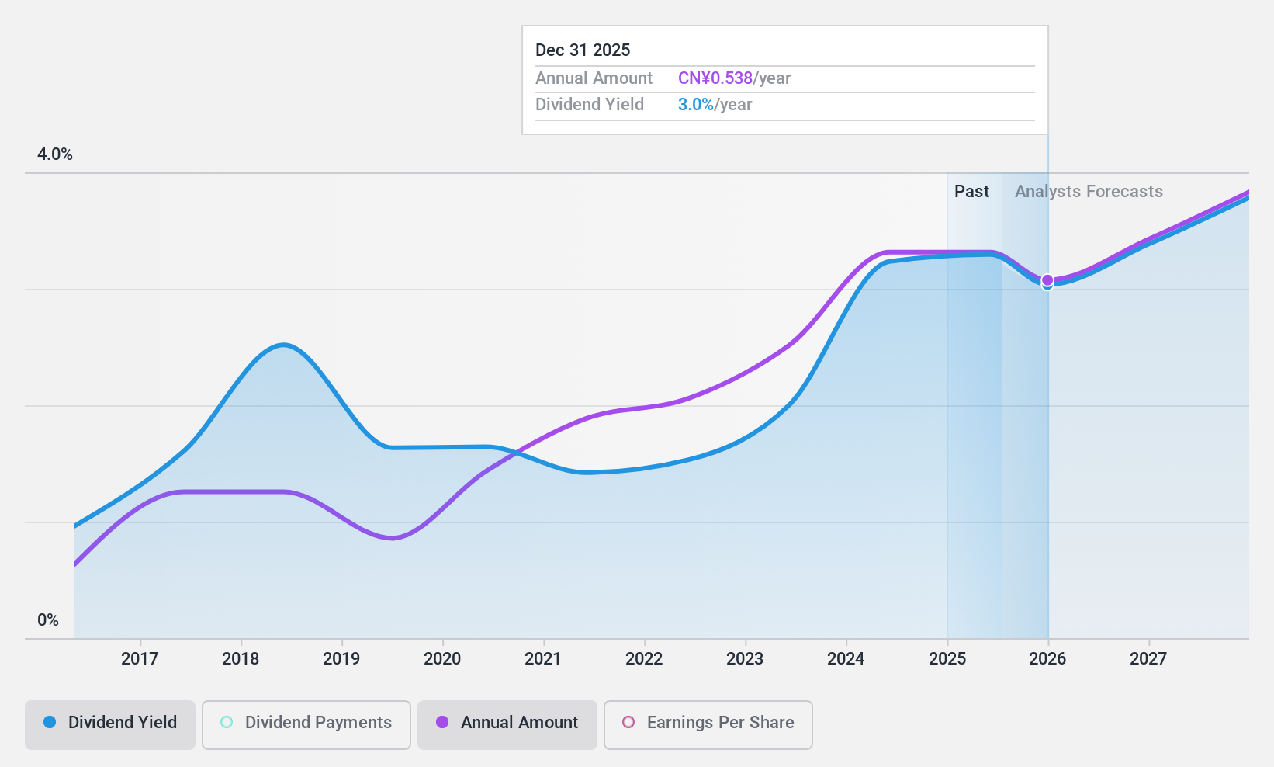Click the 2023 x-axis label
Image resolution: width=1274 pixels, height=767 pixels.
[x=745, y=659]
